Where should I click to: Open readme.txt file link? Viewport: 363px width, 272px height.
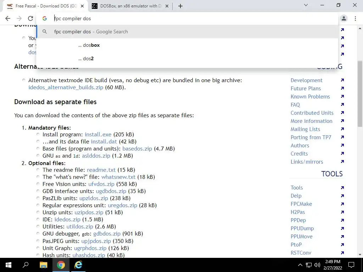101,170
